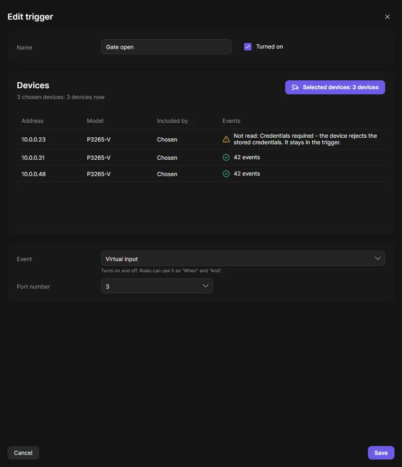
Task: Close the Edit trigger dialog with X
Action: click(387, 17)
